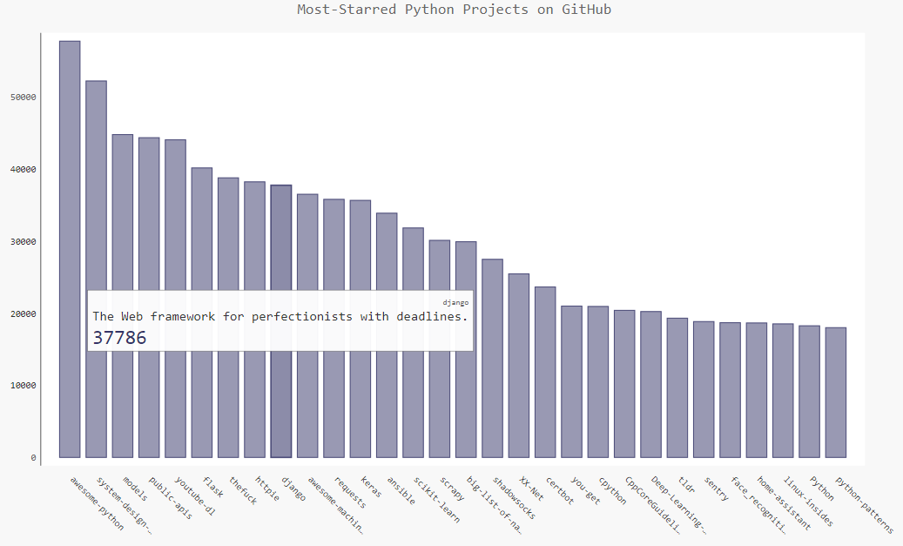Screen dimensions: 903x546
Task: Click the sentry x-axis label
Action: click(x=717, y=489)
